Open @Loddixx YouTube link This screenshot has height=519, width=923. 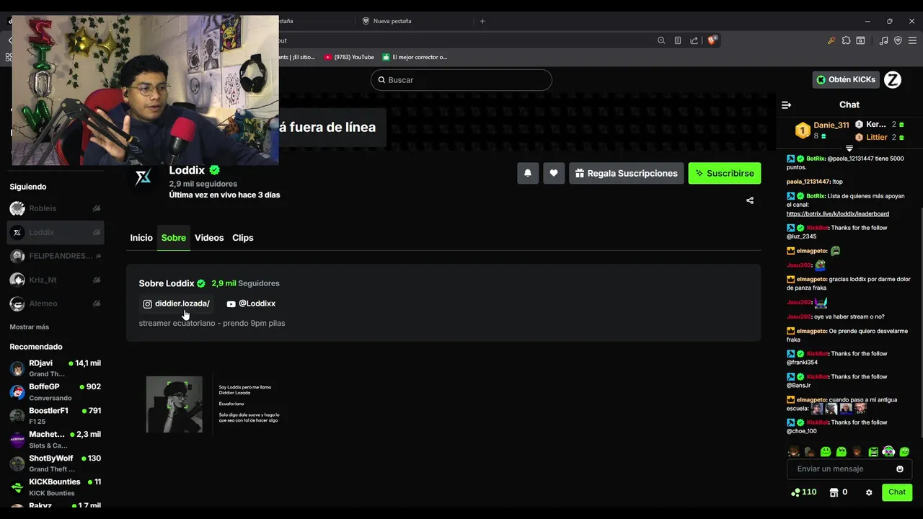251,303
